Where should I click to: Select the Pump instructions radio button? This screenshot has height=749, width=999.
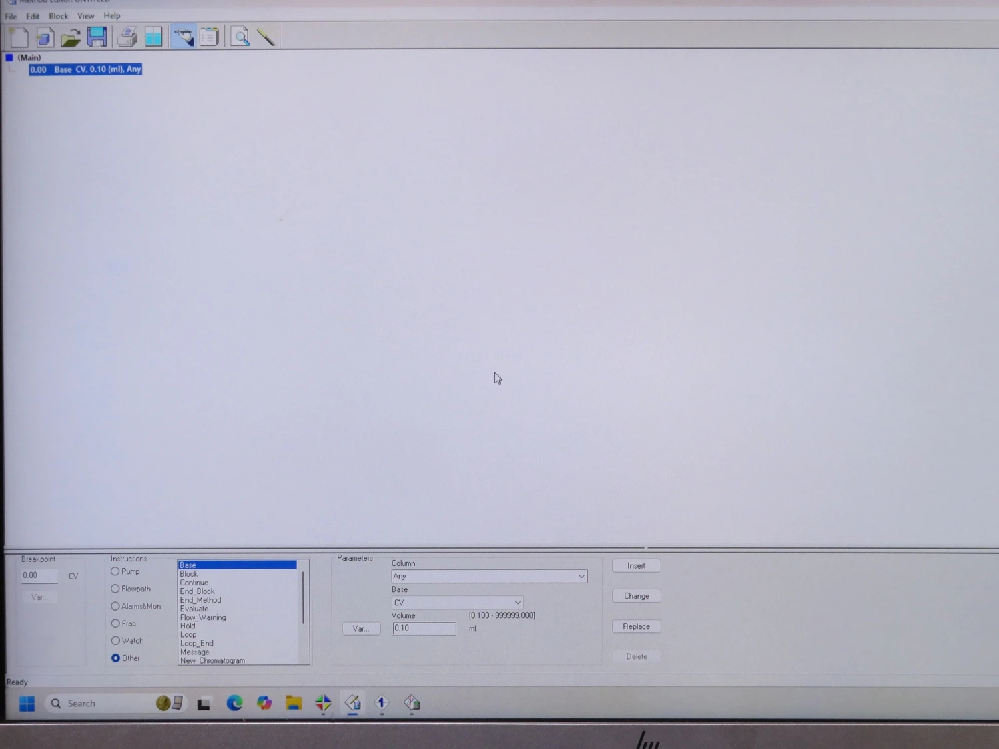pyautogui.click(x=115, y=571)
